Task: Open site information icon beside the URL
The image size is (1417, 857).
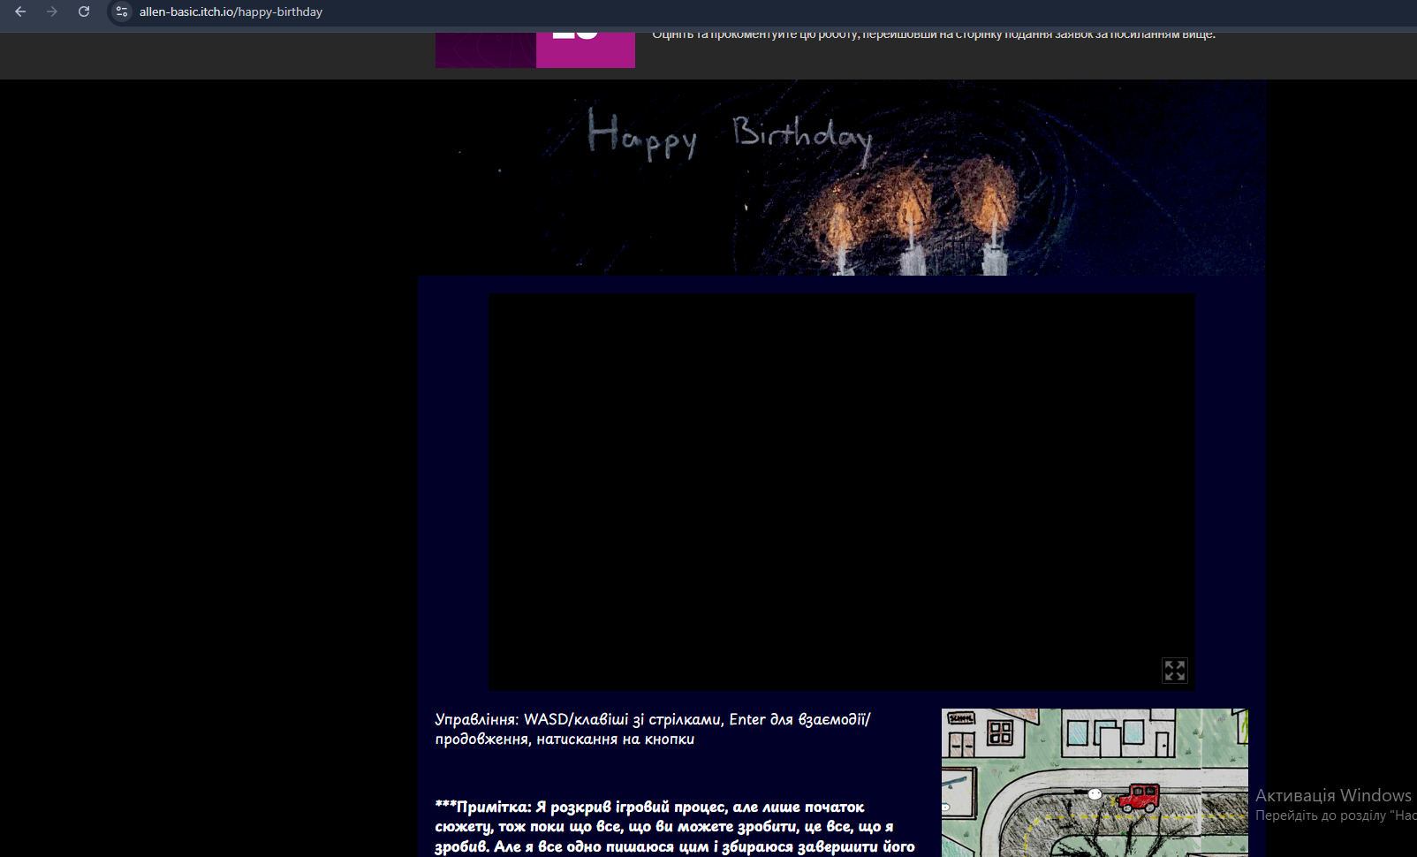Action: [122, 11]
